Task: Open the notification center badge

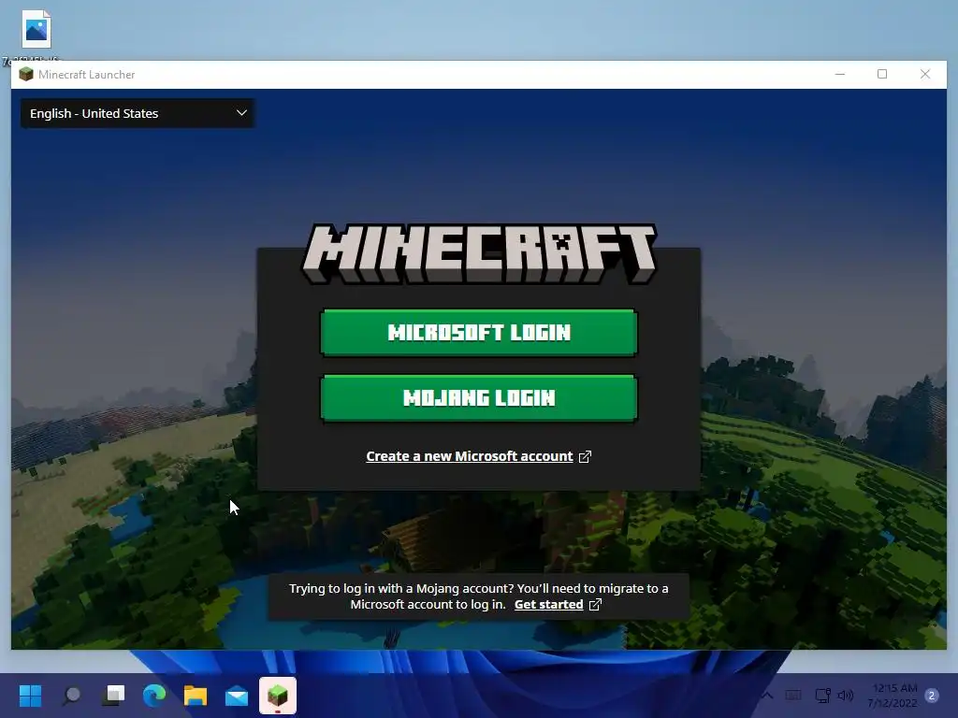Action: (932, 696)
